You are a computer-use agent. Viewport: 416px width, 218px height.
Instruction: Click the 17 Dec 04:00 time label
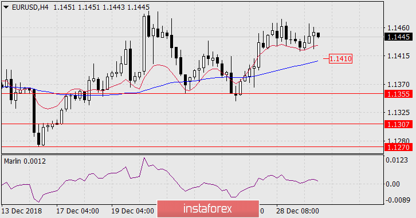[77, 211]
